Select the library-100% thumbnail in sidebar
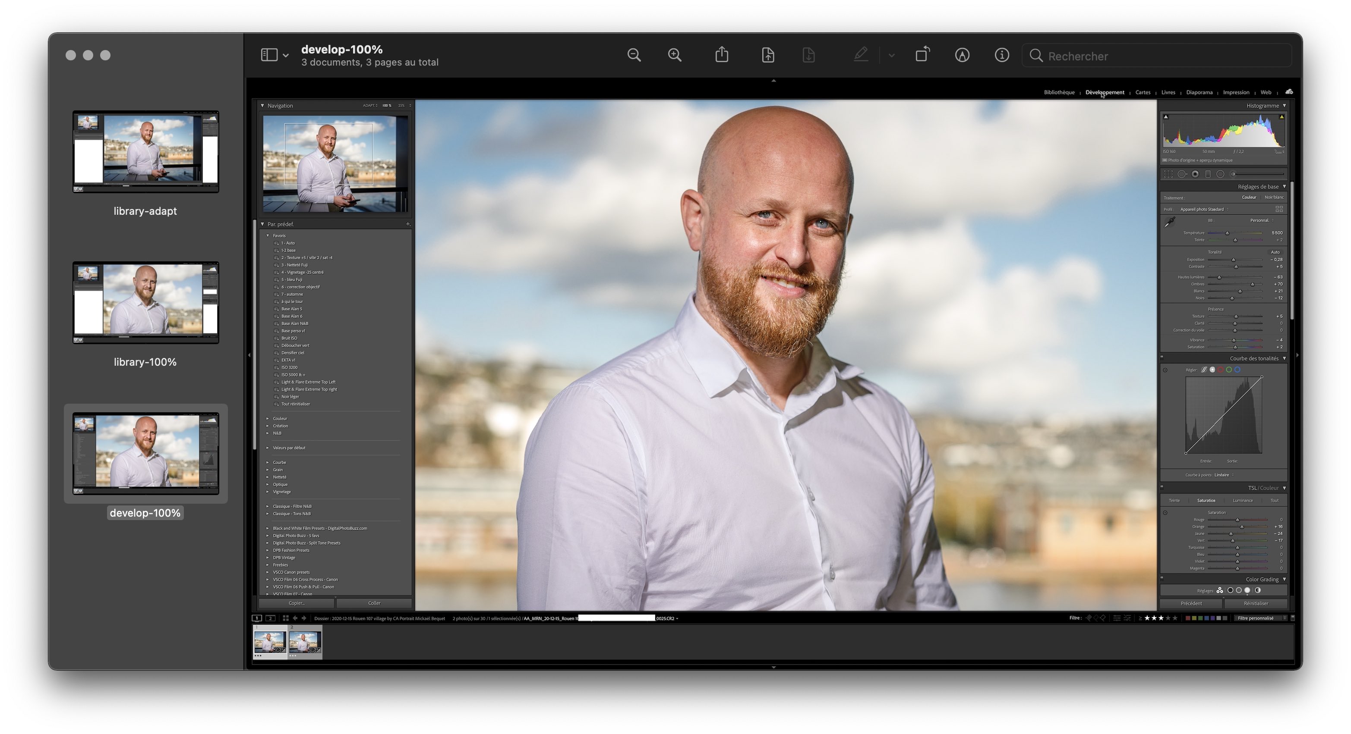The height and width of the screenshot is (734, 1351). point(146,302)
